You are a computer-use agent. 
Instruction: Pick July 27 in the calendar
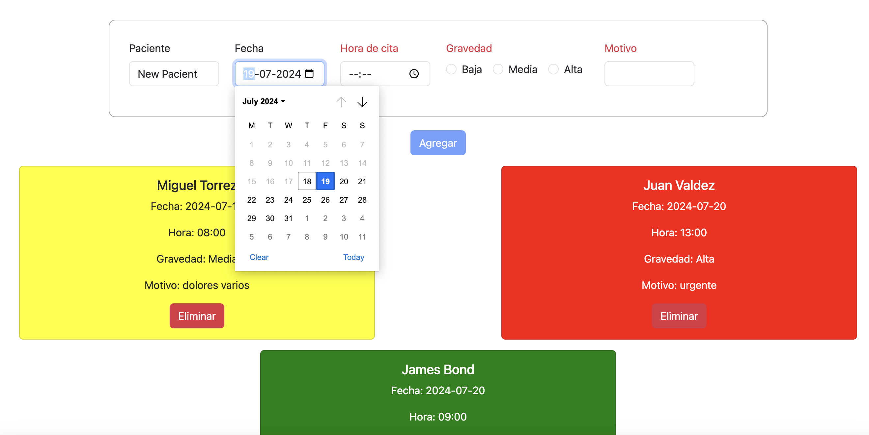click(x=344, y=200)
